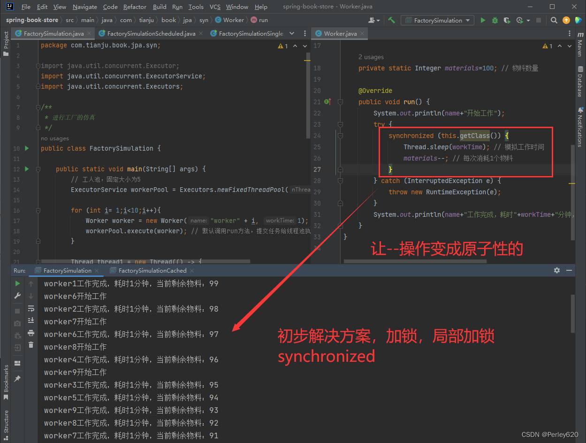Toggle the Bookmarks tool window
Screen dimensions: 586x443
(6, 382)
